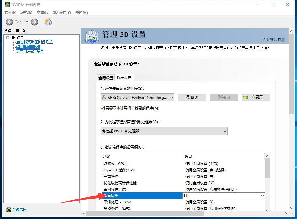Click the NVIDIA logo on the Restore button
The image size is (297, 219).
pos(245,97)
